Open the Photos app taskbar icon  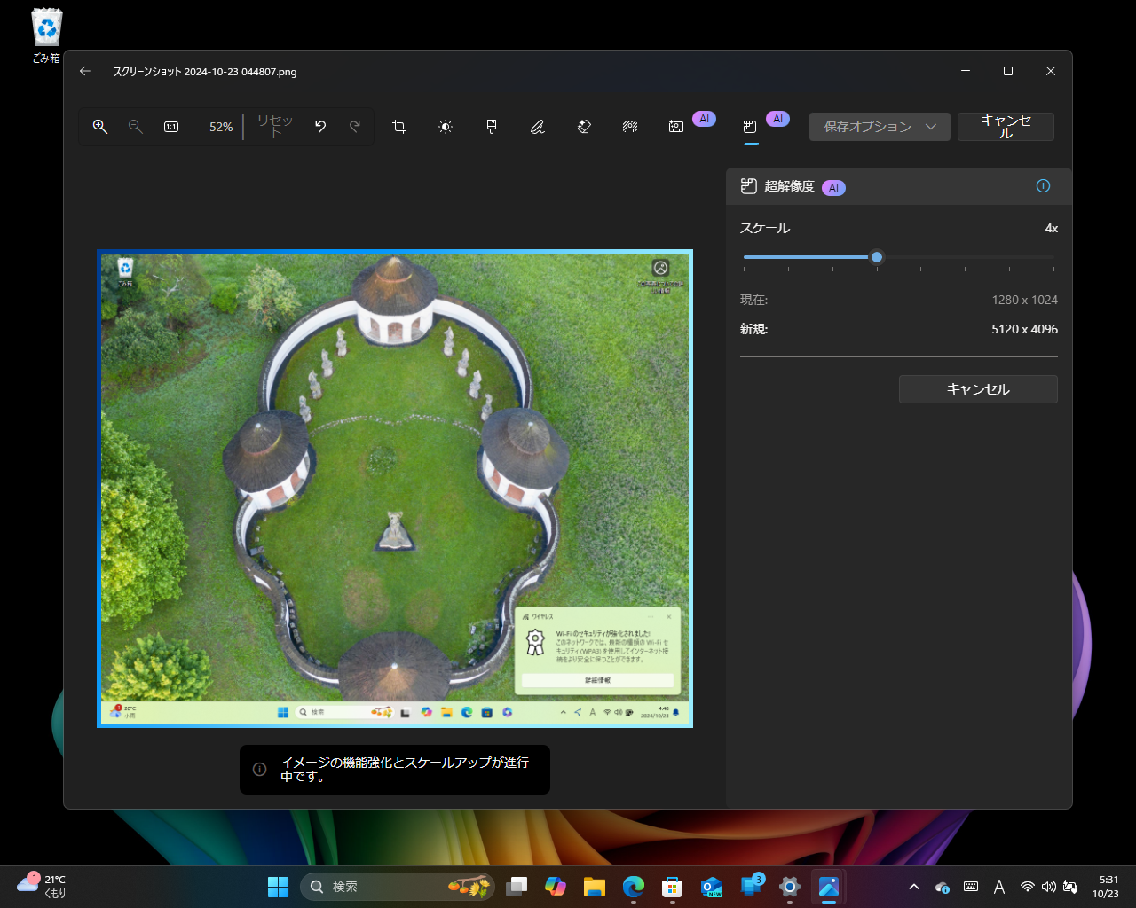click(829, 886)
